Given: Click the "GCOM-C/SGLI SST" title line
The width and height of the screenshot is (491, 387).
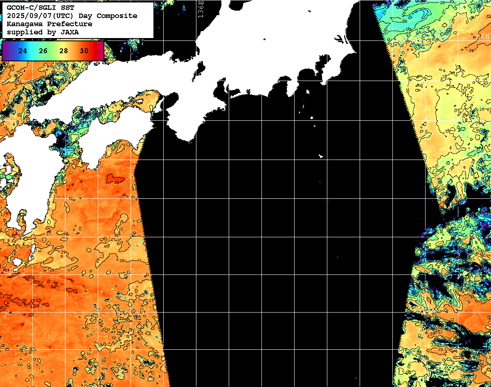Looking at the screenshot, I should (41, 7).
